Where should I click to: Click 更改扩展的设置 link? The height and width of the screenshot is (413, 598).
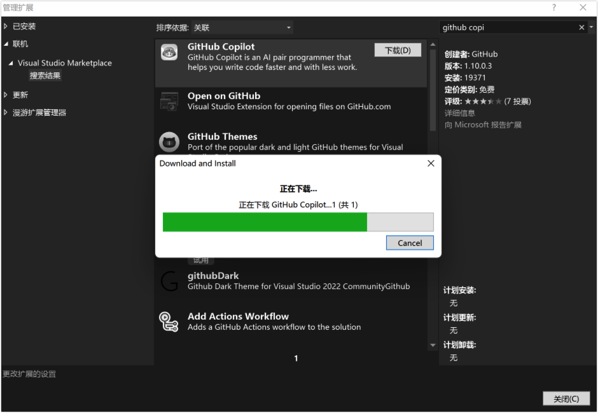[x=29, y=374]
